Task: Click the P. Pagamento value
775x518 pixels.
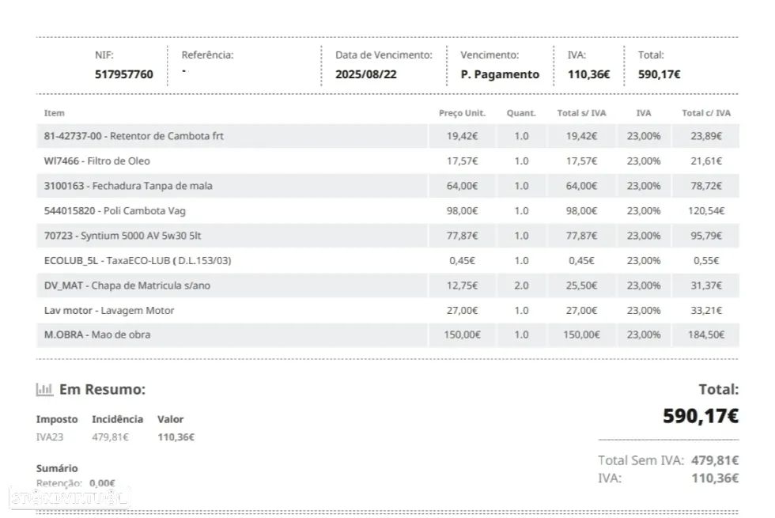Action: tap(500, 74)
